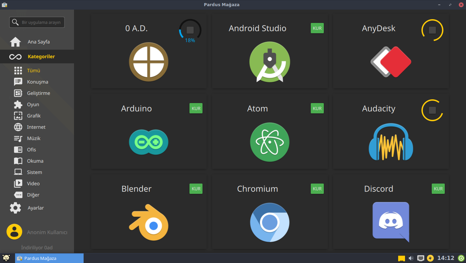This screenshot has width=466, height=263.
Task: Open the Arduino app icon
Action: (x=149, y=142)
